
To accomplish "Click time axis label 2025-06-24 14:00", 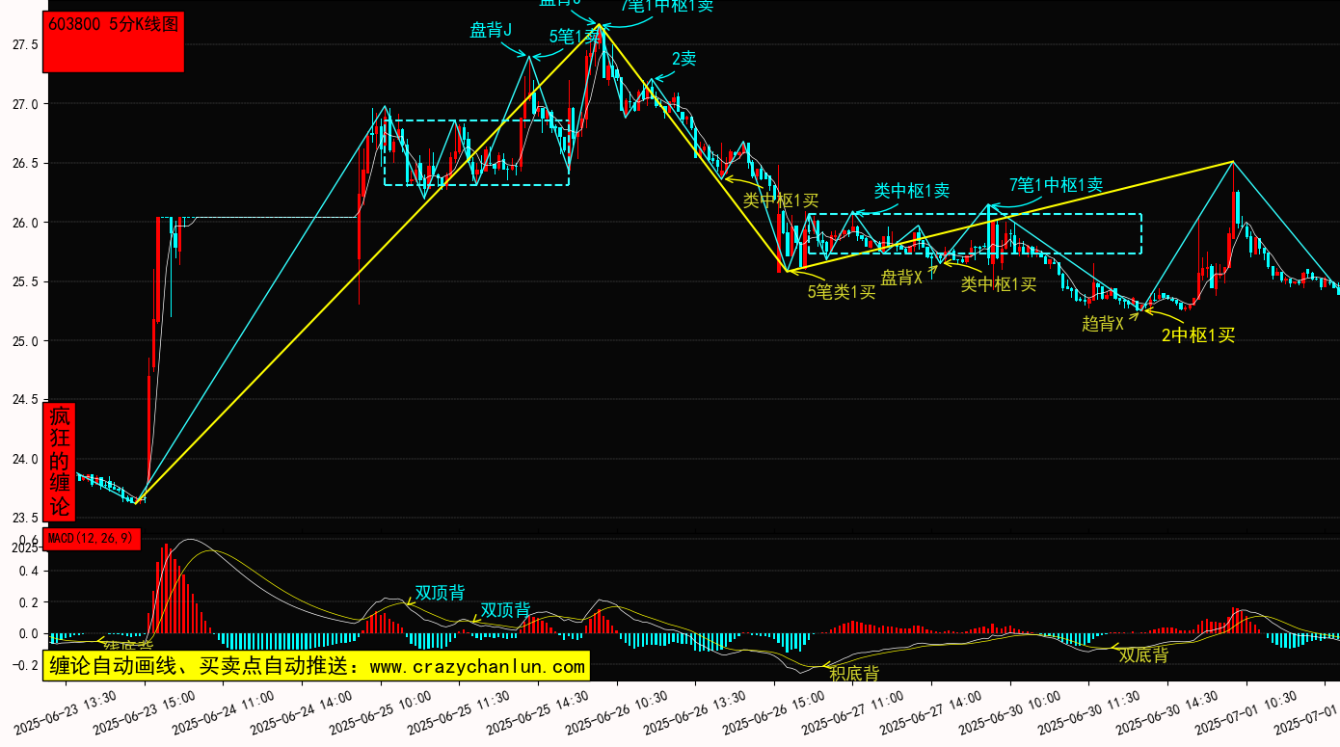I will (303, 711).
